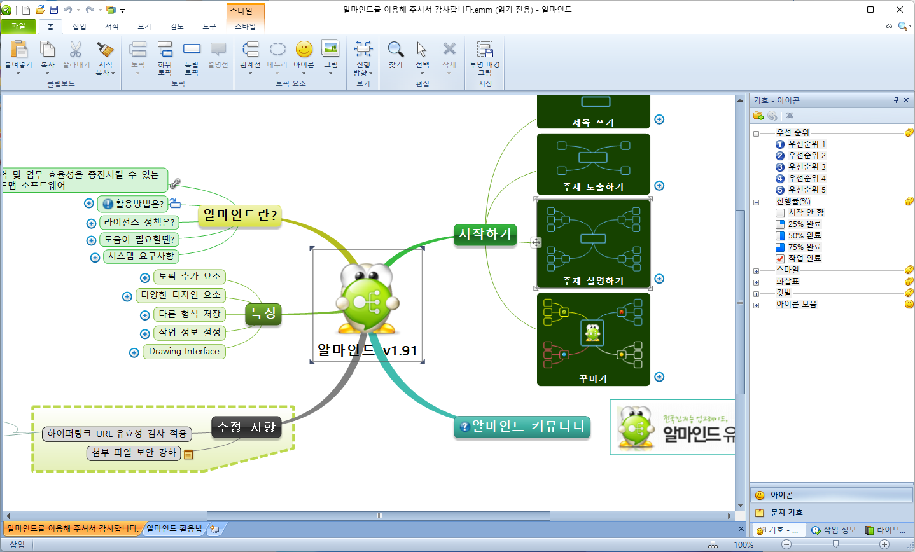Click hyperlink chain icon beside the green software description topic

pos(175,183)
